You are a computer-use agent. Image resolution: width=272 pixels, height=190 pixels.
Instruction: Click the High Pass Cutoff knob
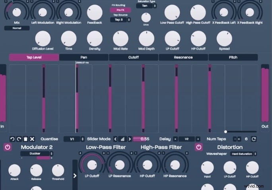click(x=198, y=12)
